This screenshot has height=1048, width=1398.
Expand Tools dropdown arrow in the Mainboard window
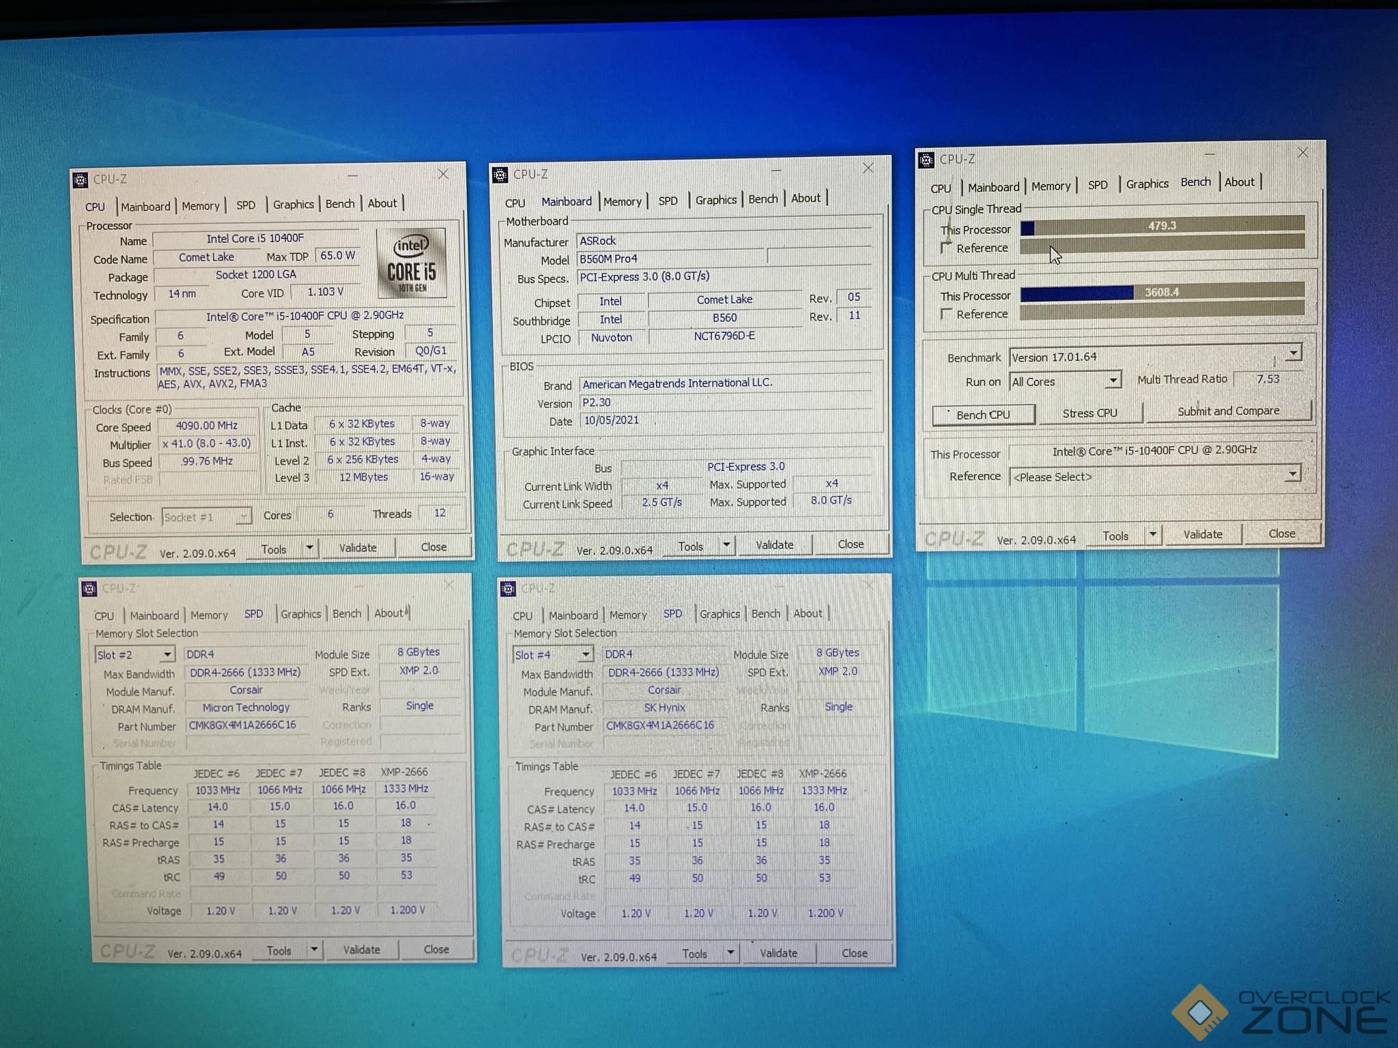coord(726,544)
